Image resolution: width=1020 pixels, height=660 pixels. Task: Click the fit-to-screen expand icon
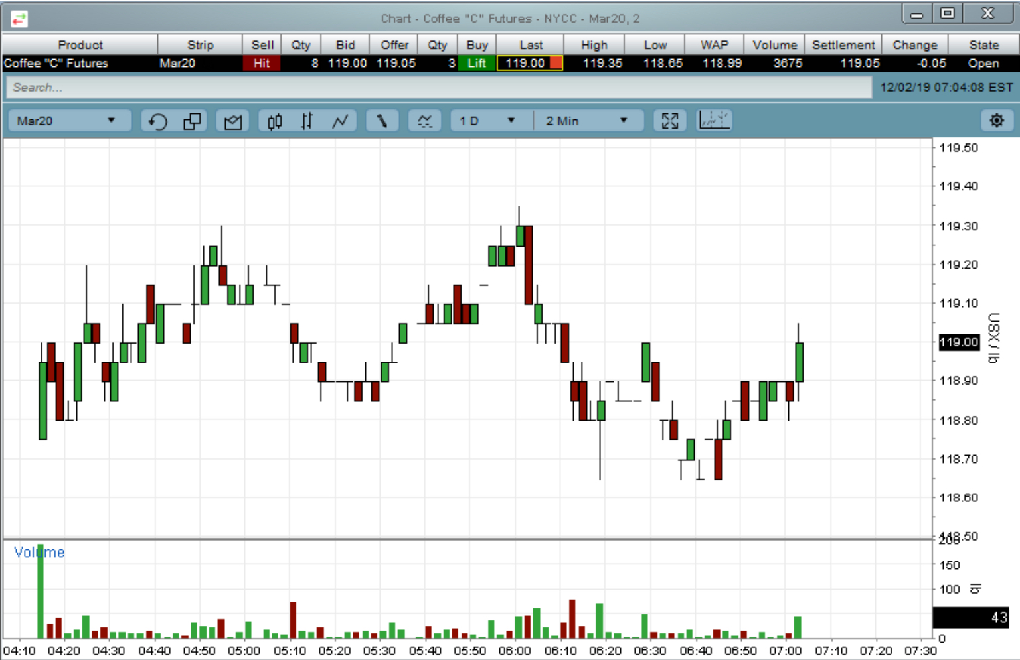pyautogui.click(x=670, y=121)
